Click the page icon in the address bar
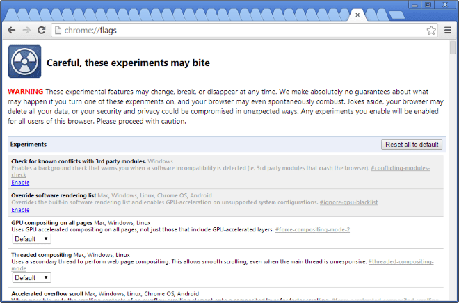The width and height of the screenshot is (459, 303). (58, 31)
